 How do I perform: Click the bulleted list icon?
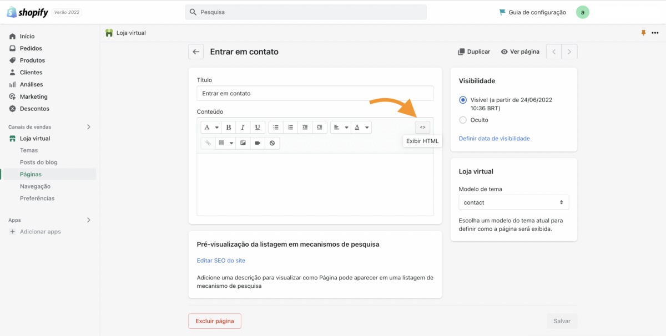pos(276,128)
